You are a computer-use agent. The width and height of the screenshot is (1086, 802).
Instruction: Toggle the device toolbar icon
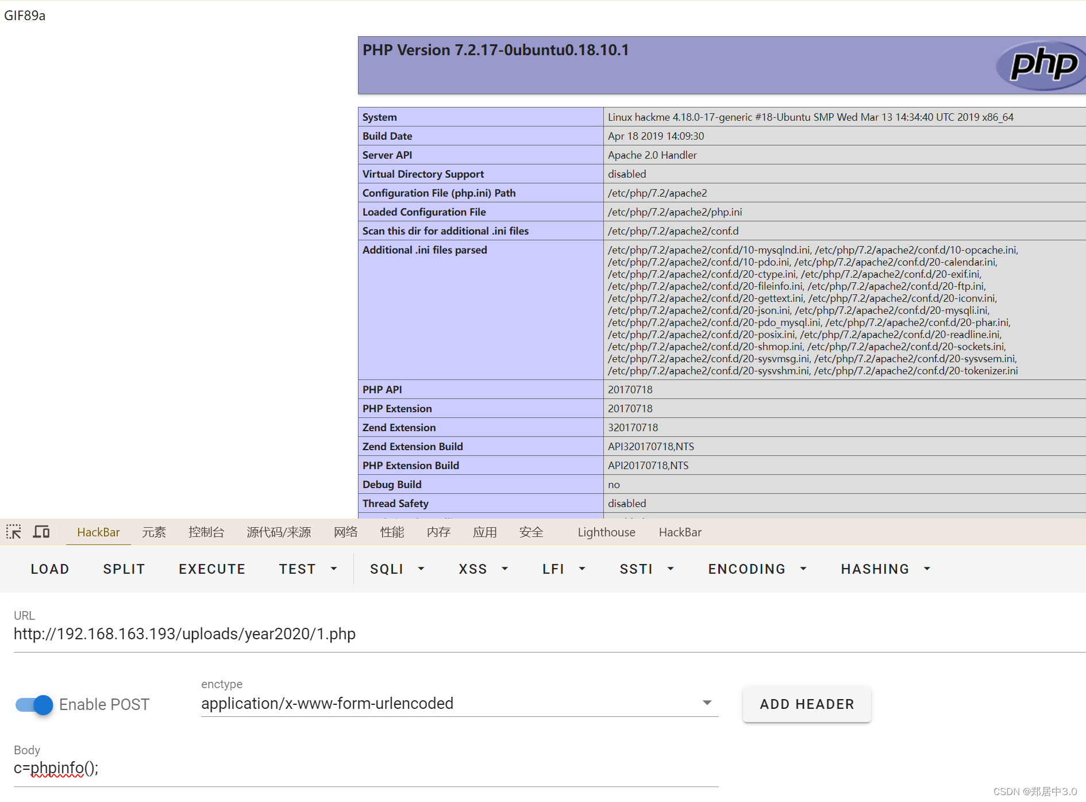(41, 532)
